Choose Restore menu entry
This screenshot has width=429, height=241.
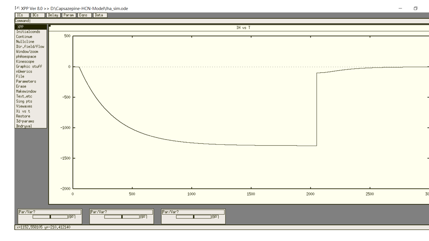click(x=30, y=116)
